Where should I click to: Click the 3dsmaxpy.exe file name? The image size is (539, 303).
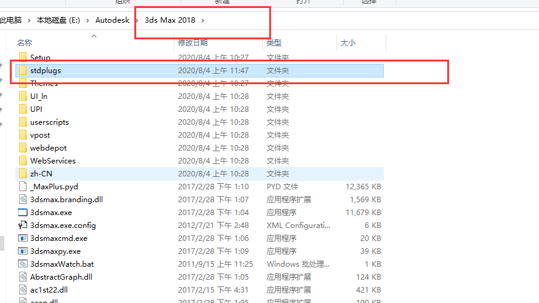(x=55, y=251)
